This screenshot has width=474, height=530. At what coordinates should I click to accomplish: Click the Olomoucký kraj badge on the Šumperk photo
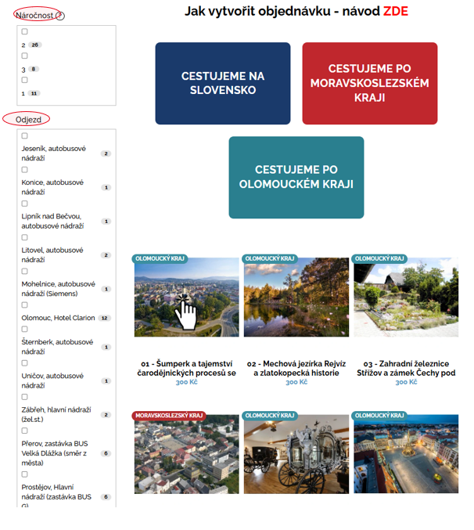[x=159, y=258]
